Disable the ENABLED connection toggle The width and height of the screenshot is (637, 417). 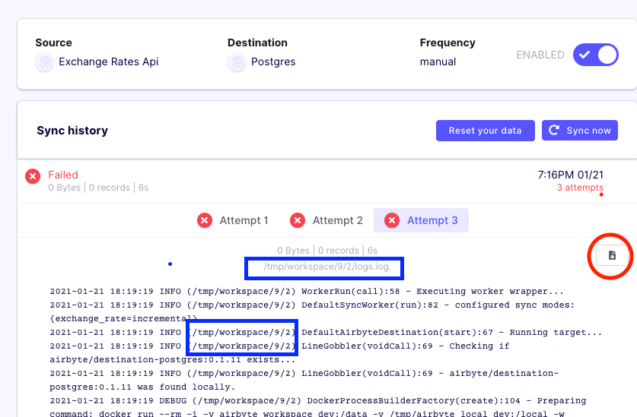click(597, 55)
